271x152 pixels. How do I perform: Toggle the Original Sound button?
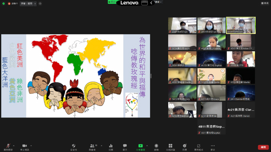tap(26, 4)
